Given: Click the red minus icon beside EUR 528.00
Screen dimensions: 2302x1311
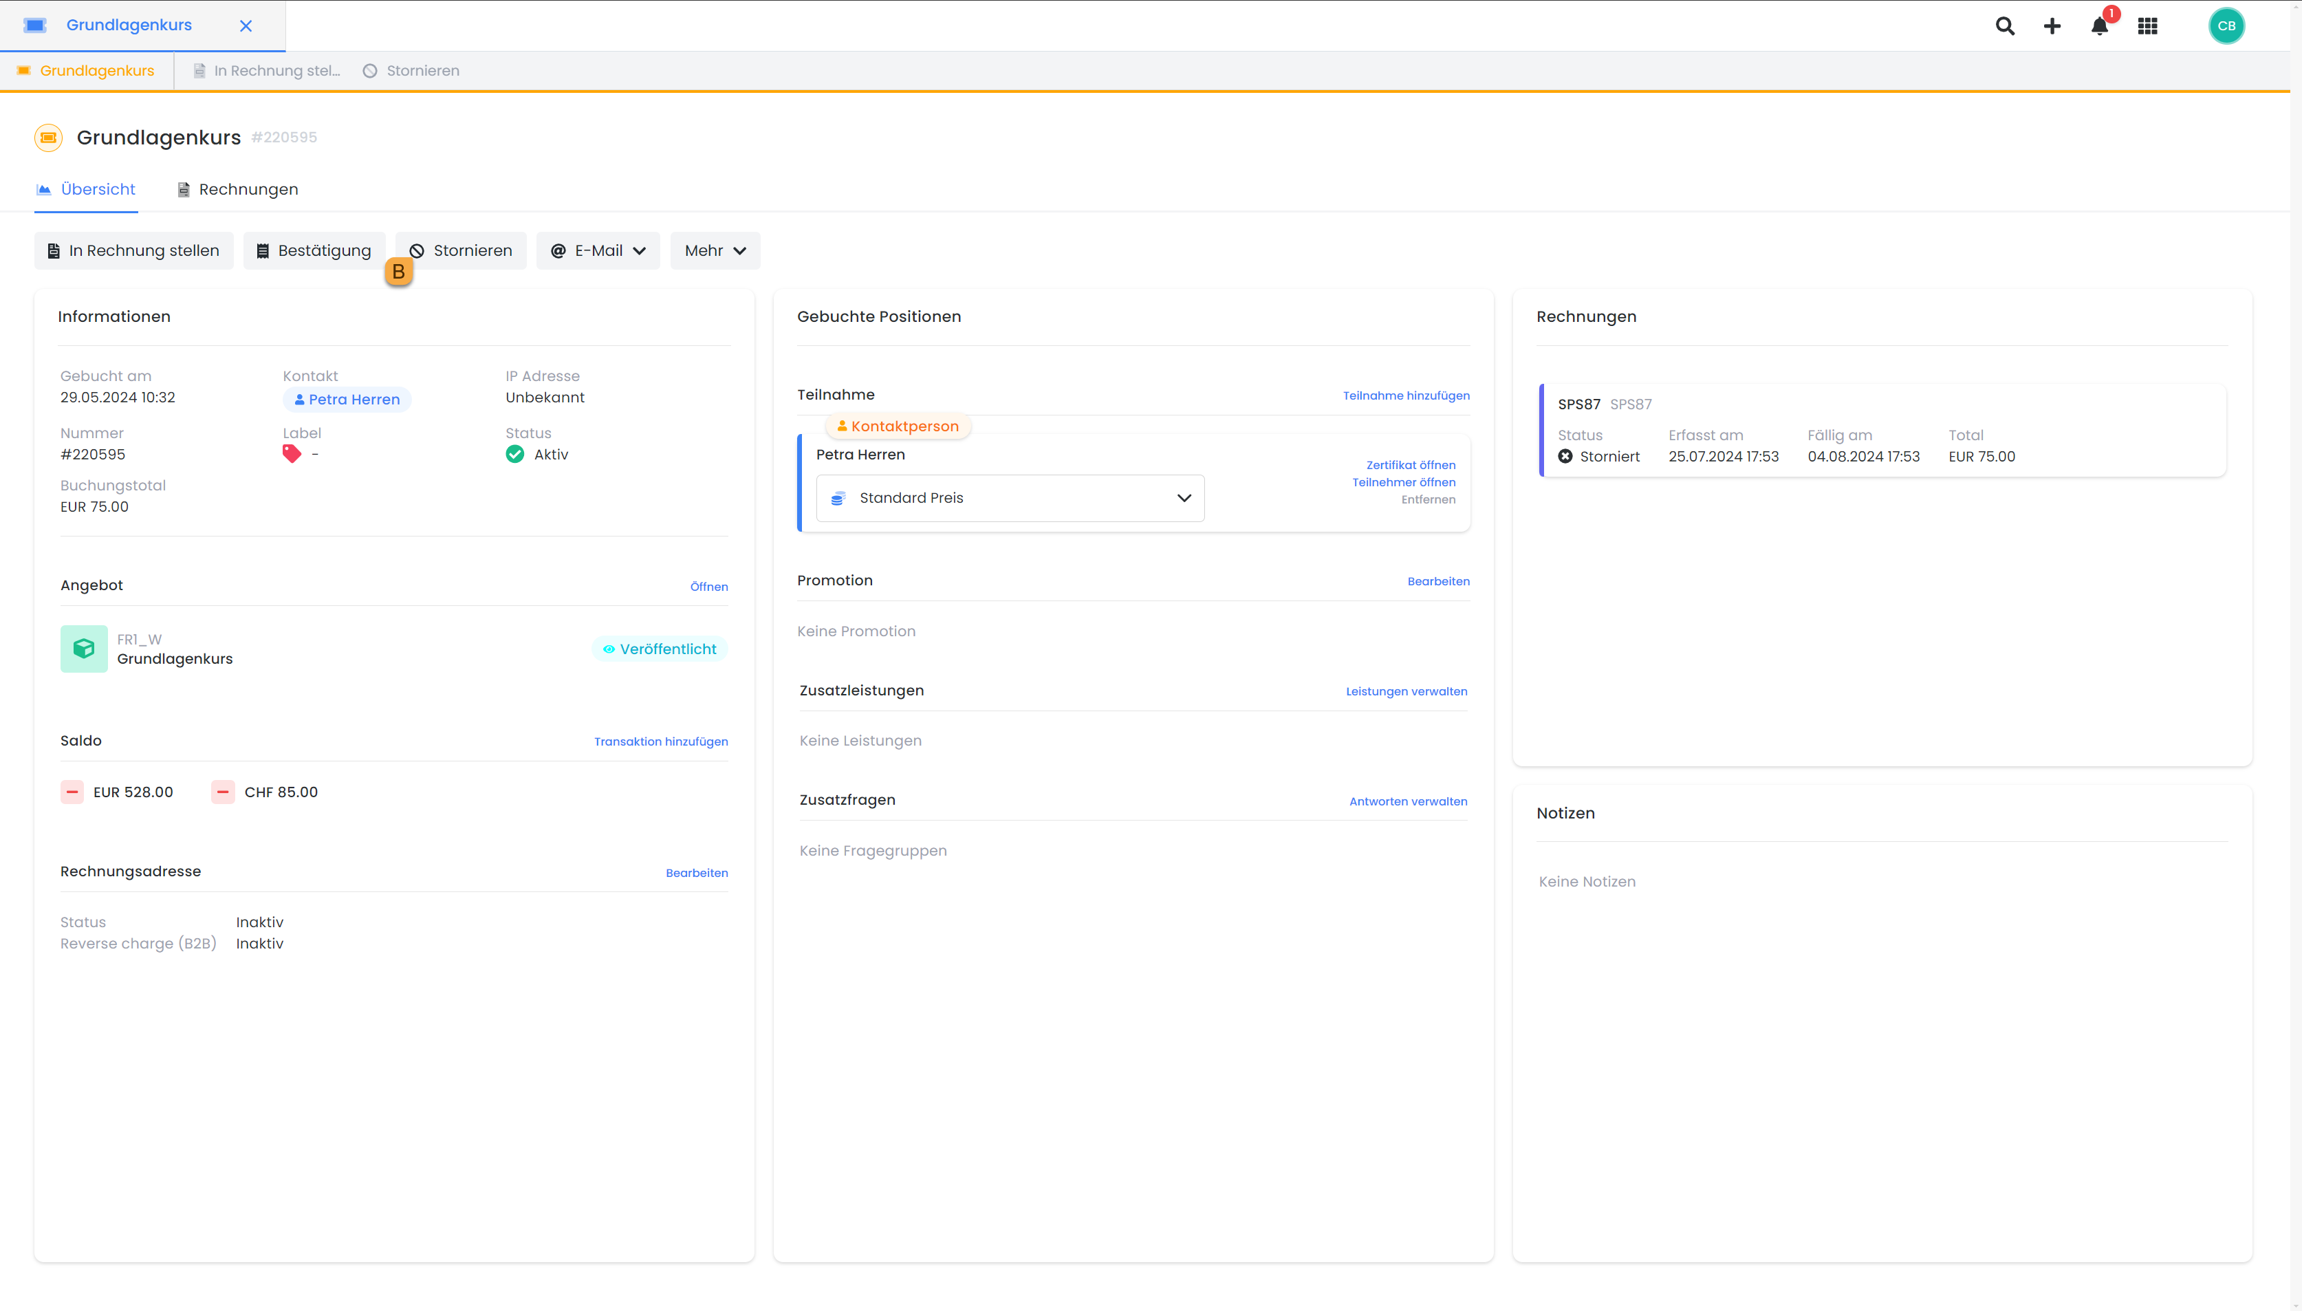Looking at the screenshot, I should [x=72, y=792].
